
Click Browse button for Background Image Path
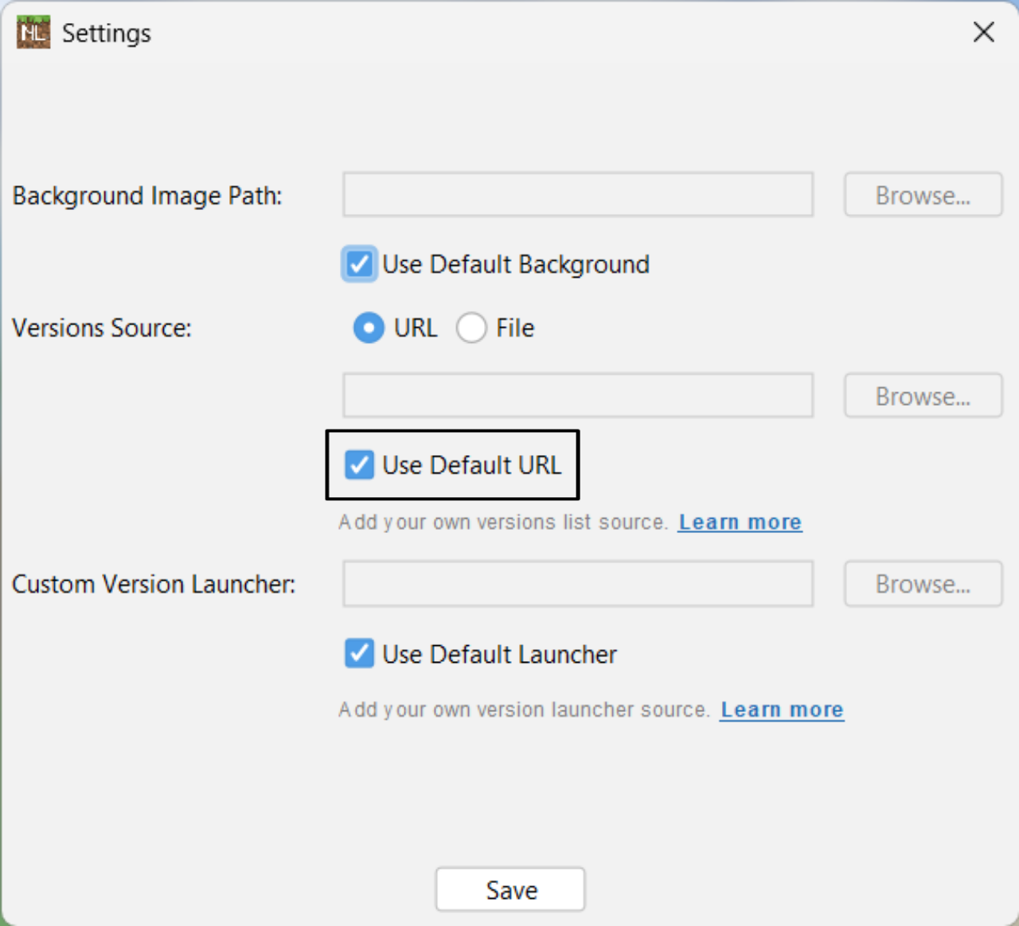[x=923, y=195]
